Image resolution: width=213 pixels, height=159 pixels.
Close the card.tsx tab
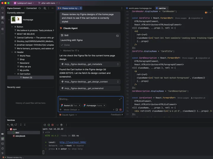tap(167, 8)
